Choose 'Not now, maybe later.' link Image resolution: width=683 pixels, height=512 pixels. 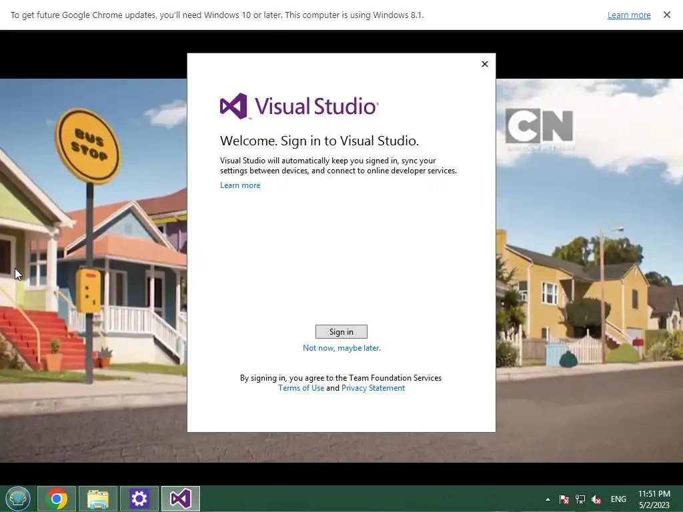(x=341, y=348)
